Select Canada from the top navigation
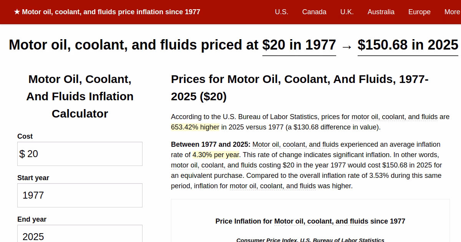 click(314, 12)
